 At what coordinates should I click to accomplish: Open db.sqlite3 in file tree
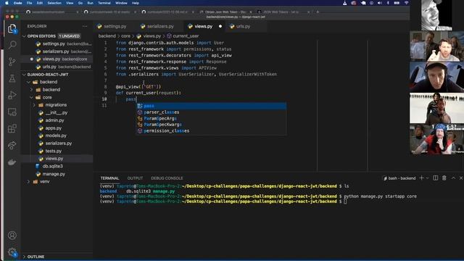pyautogui.click(x=57, y=166)
